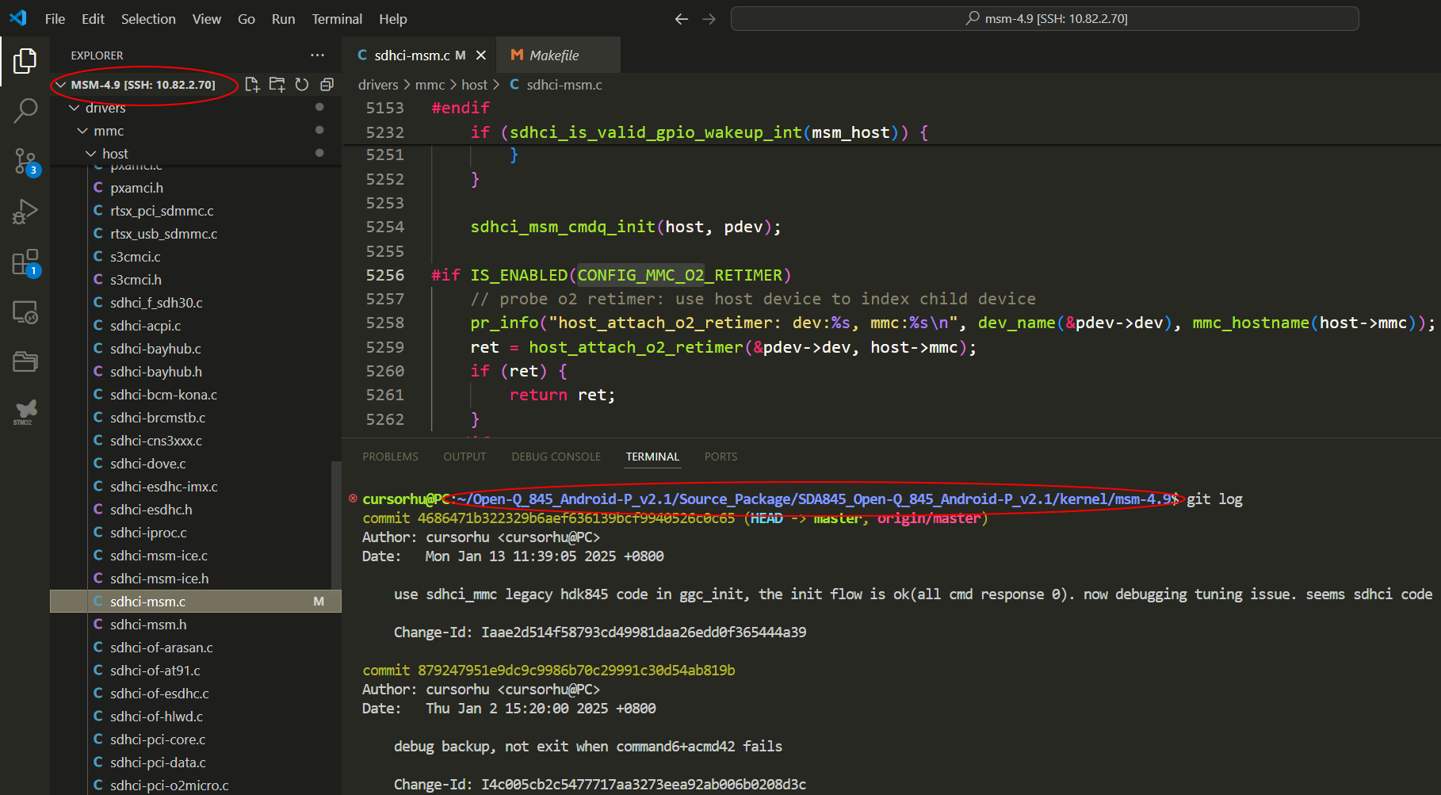Viewport: 1441px width, 795px height.
Task: Open the File menu
Action: pyautogui.click(x=55, y=19)
